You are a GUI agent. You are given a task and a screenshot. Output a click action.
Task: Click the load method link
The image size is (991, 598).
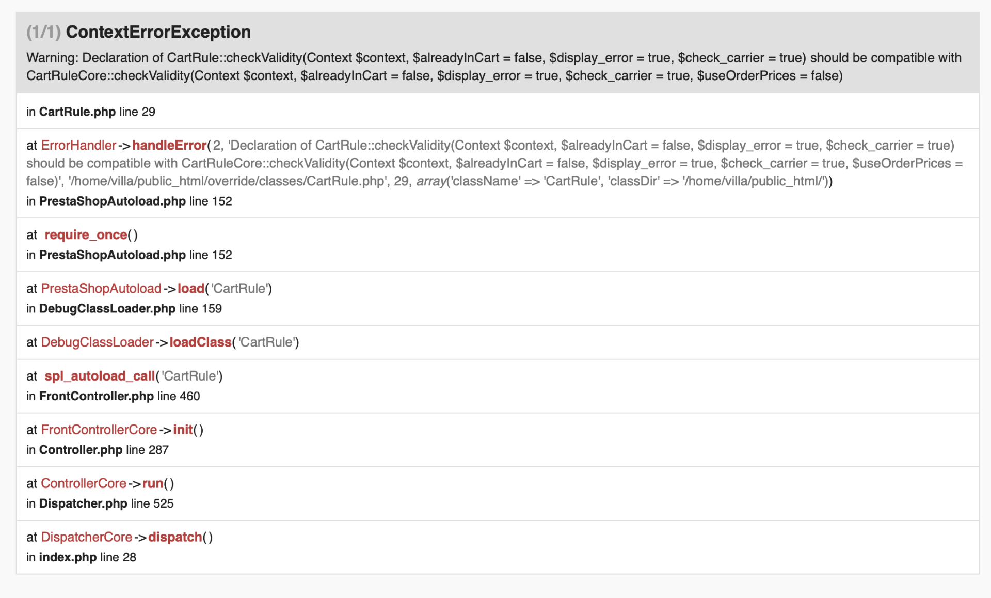click(x=191, y=288)
